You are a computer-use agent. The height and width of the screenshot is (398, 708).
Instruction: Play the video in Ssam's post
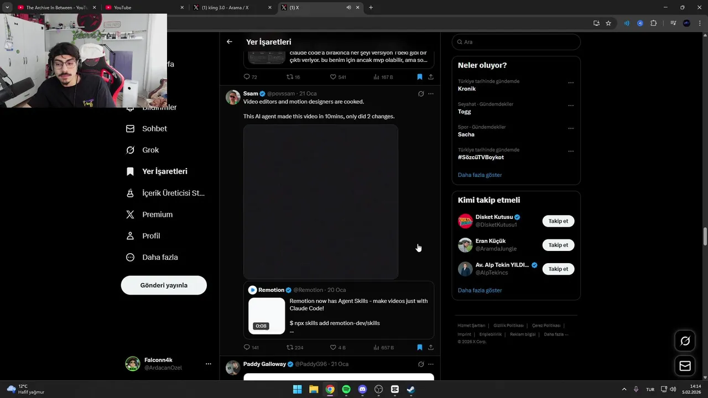(x=321, y=202)
